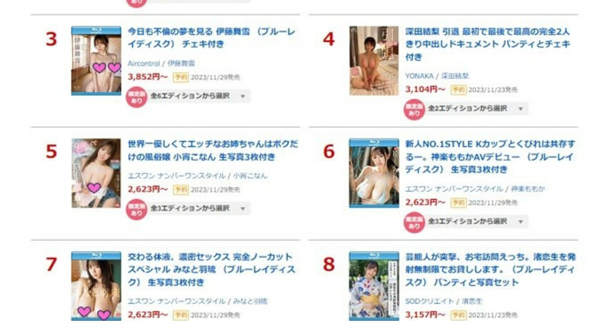The height and width of the screenshot is (321, 607).
Task: Open the SODクリエイト maker link
Action: click(429, 301)
